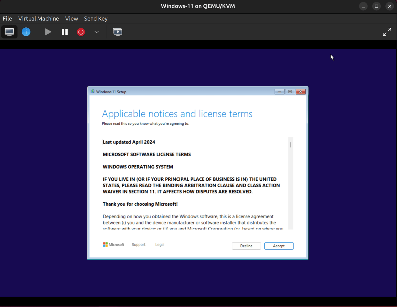Restore the Windows 11 Setup window size
Image resolution: width=397 pixels, height=307 pixels.
(x=290, y=91)
